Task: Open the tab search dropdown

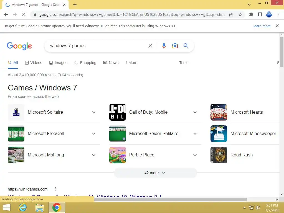Action: (x=249, y=5)
